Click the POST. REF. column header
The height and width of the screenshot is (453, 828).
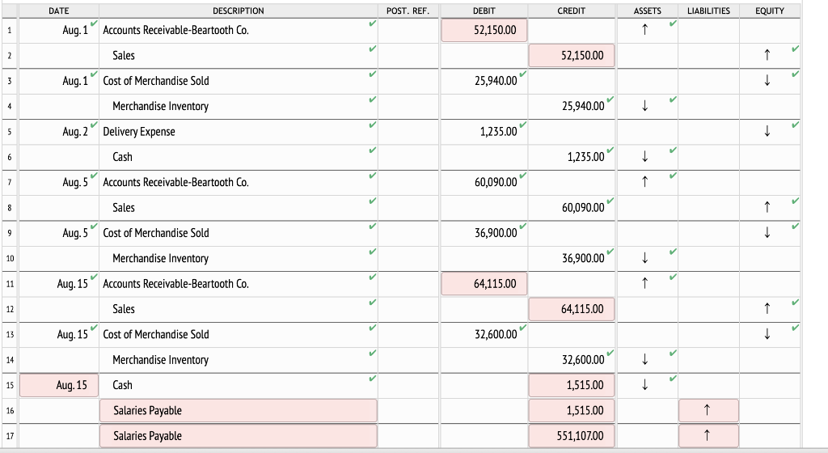[x=408, y=11]
